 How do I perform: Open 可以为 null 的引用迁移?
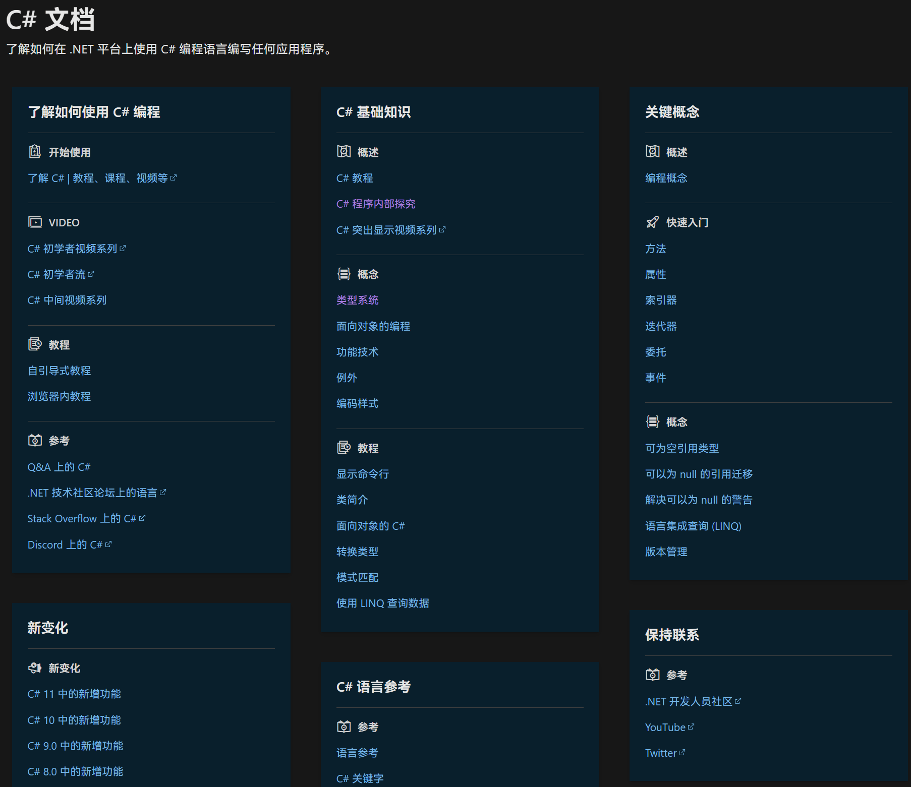pyautogui.click(x=699, y=474)
